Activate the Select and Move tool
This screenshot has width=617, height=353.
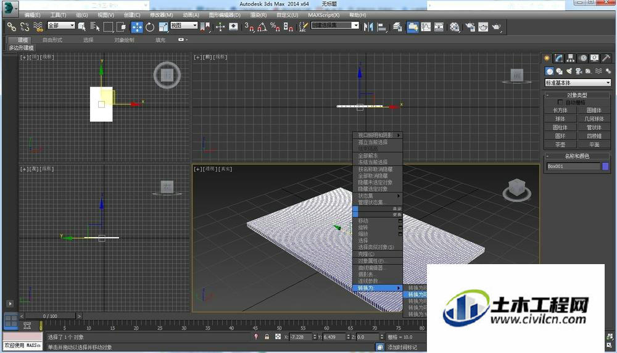point(136,27)
